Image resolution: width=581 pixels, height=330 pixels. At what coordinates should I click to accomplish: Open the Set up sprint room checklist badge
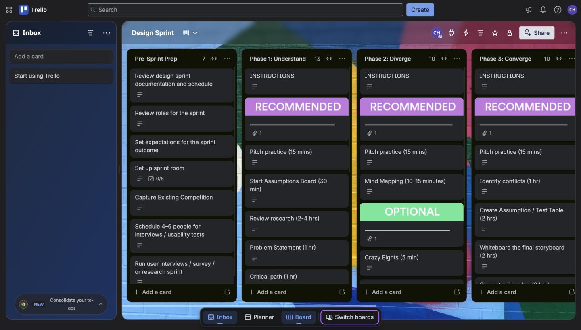156,179
